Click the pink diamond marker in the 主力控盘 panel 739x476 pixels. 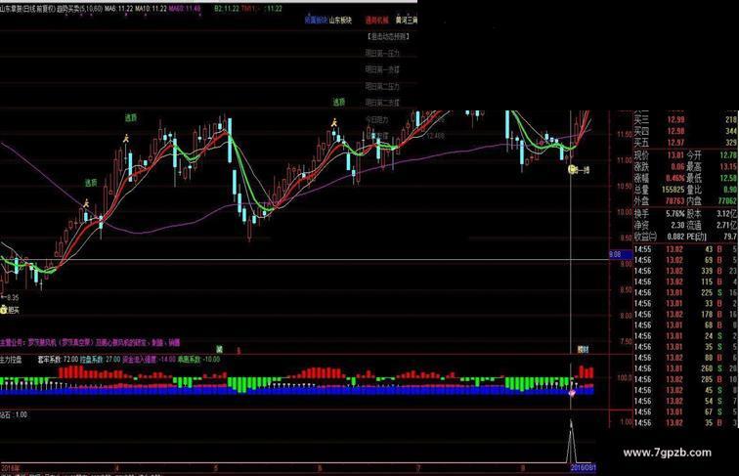tap(572, 393)
